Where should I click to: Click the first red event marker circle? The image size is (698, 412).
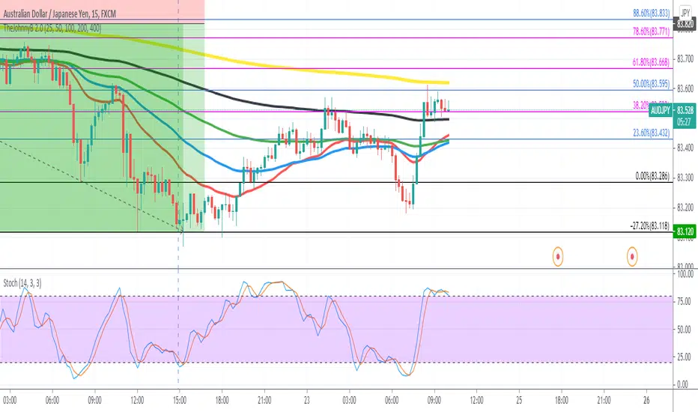[x=558, y=256]
